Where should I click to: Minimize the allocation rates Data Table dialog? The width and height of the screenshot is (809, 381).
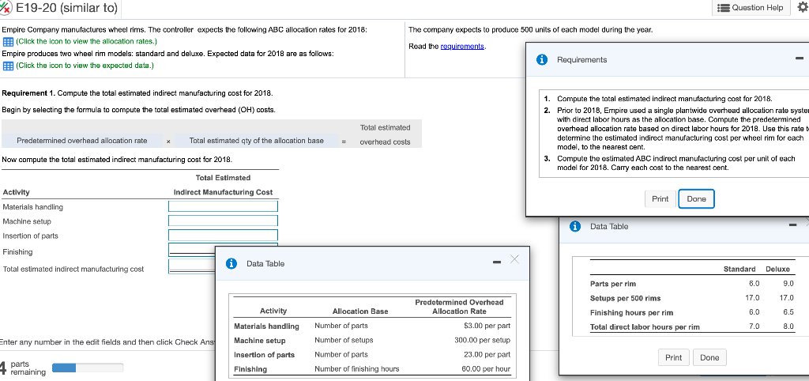click(496, 262)
